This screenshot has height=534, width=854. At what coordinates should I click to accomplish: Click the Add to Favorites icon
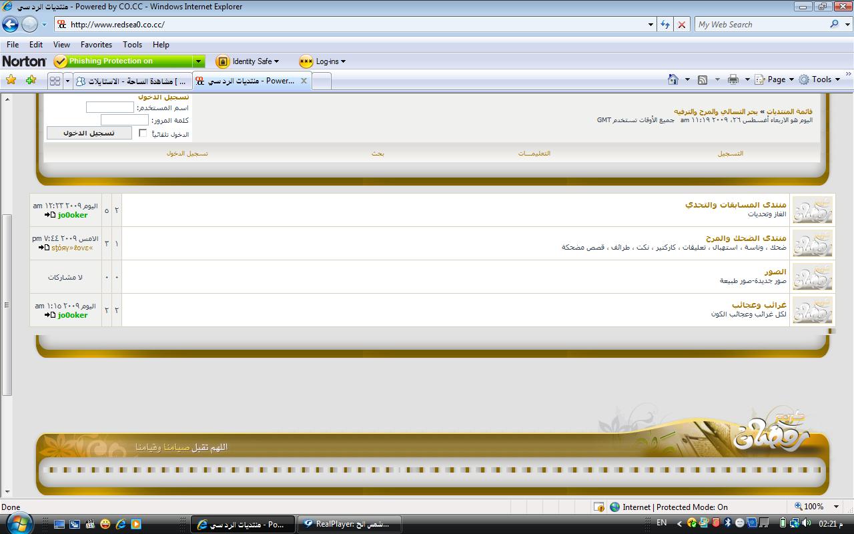point(31,80)
